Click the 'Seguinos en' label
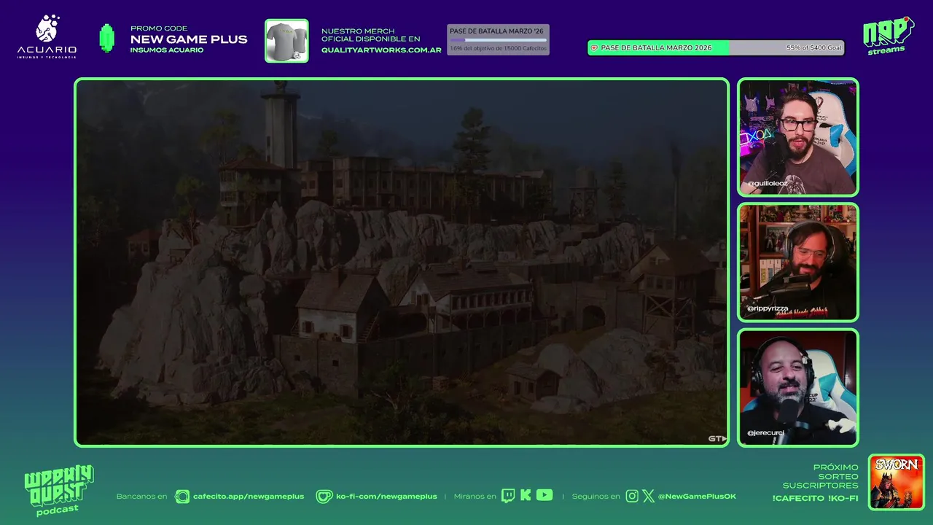This screenshot has width=933, height=525. [596, 497]
